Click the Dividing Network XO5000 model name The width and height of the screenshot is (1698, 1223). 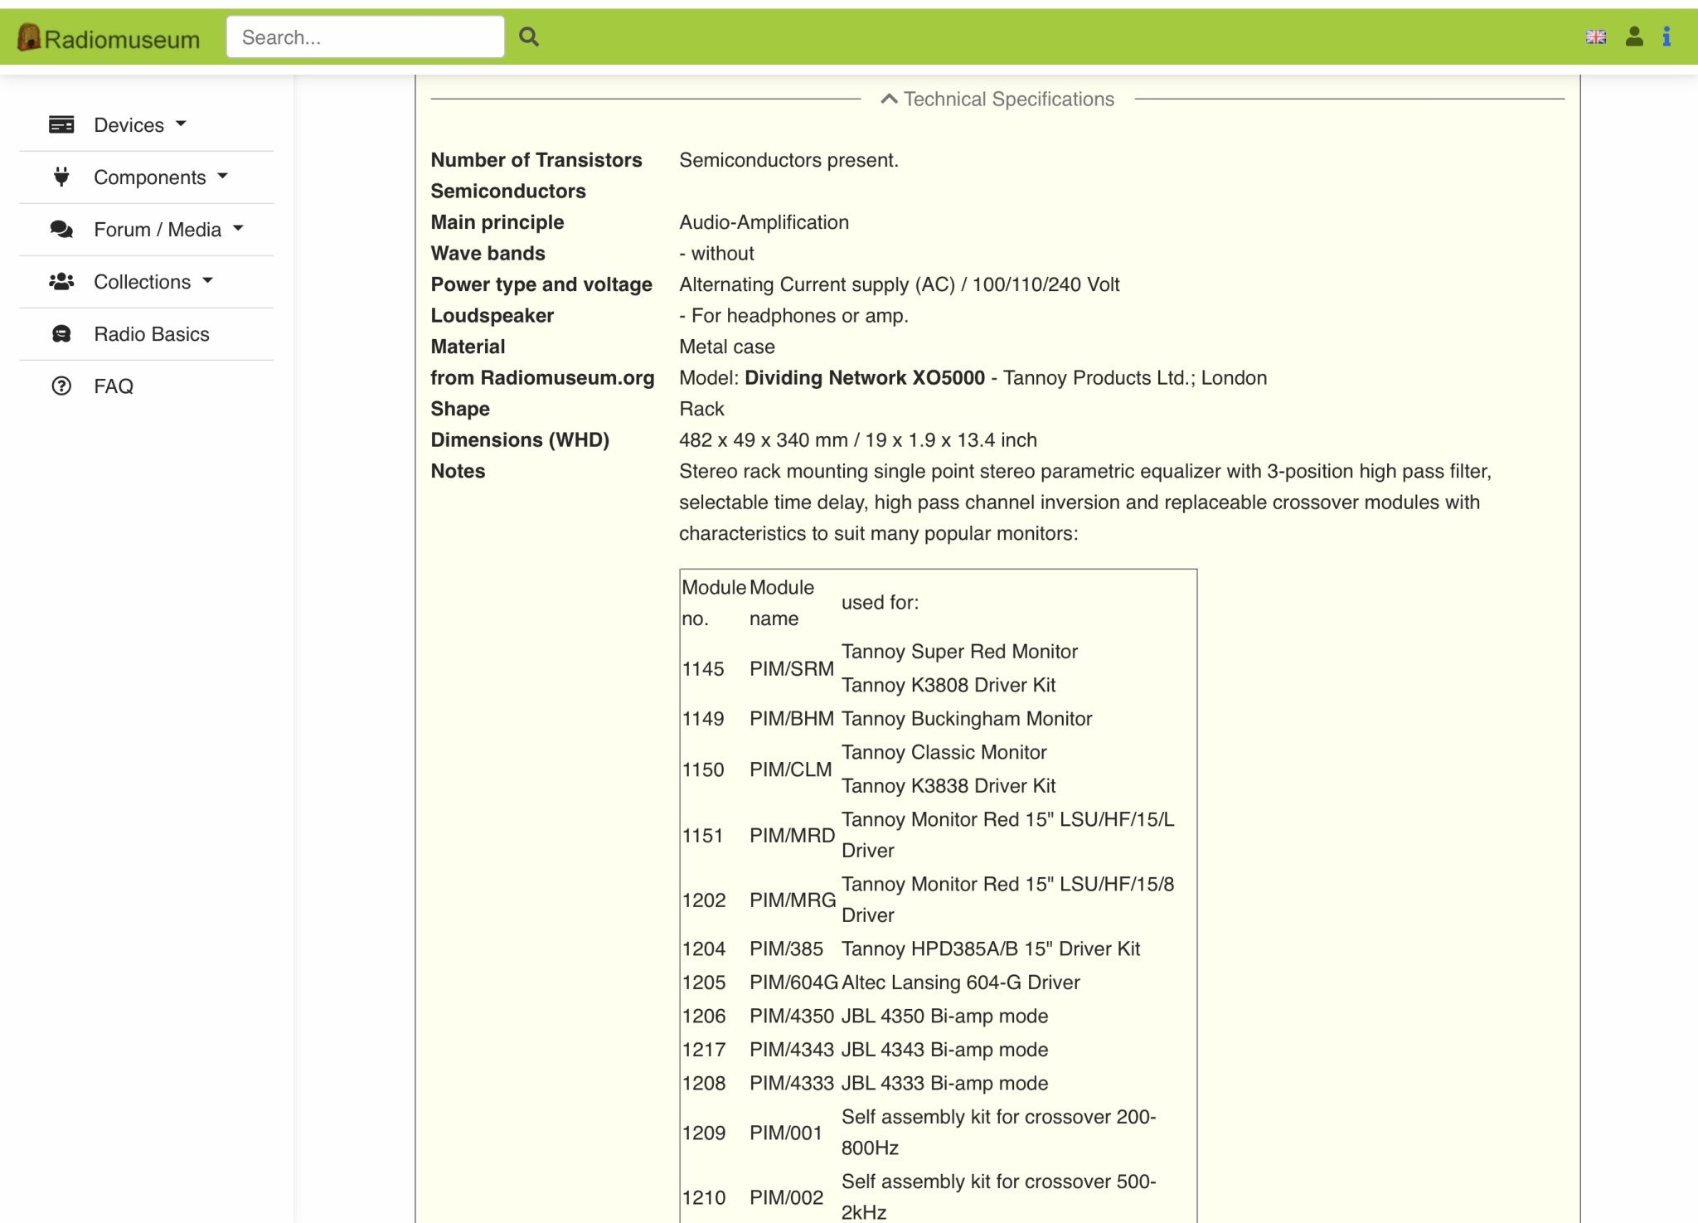864,377
